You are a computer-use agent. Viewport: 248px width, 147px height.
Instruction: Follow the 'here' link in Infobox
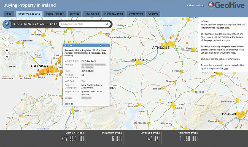226,69
